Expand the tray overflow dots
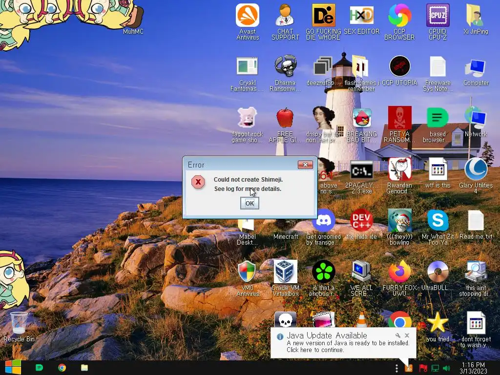Image resolution: width=500 pixels, height=375 pixels. tap(396, 368)
